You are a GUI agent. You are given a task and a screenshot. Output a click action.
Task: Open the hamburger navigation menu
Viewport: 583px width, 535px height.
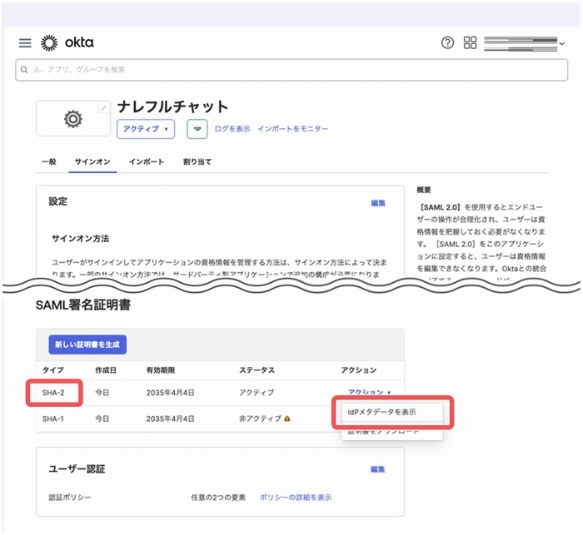tap(25, 42)
